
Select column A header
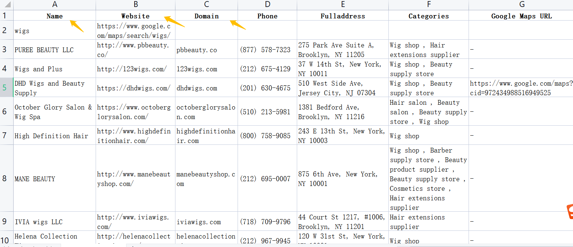point(55,4)
